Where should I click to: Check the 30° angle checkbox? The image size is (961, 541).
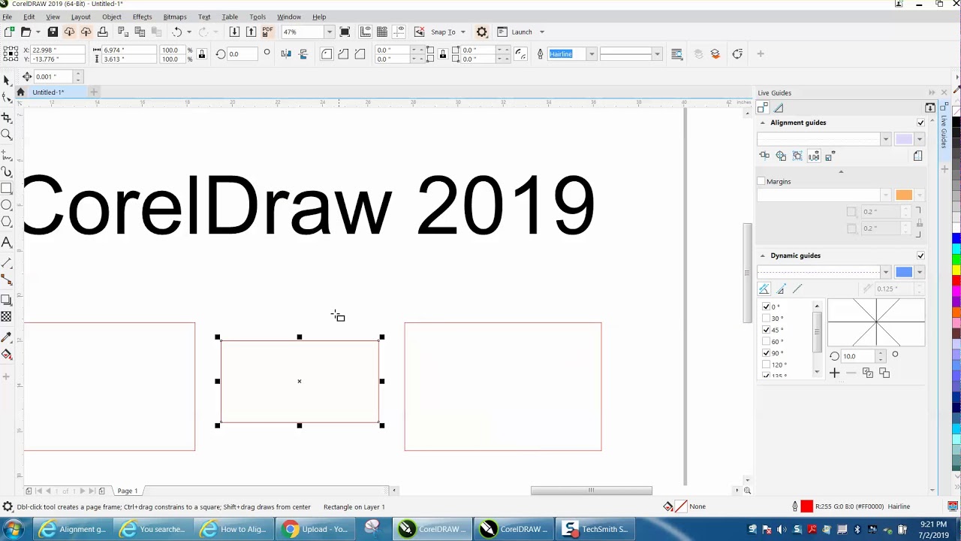pyautogui.click(x=766, y=319)
